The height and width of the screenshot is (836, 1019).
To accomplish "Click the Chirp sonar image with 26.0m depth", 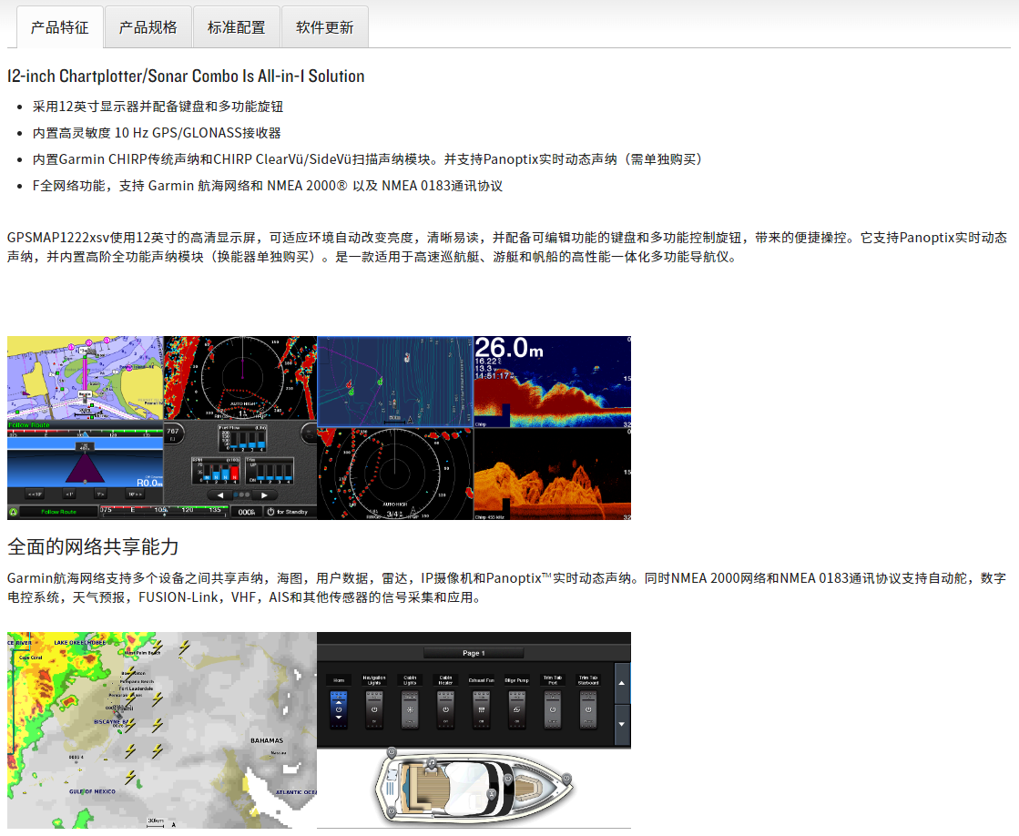I will 552,382.
